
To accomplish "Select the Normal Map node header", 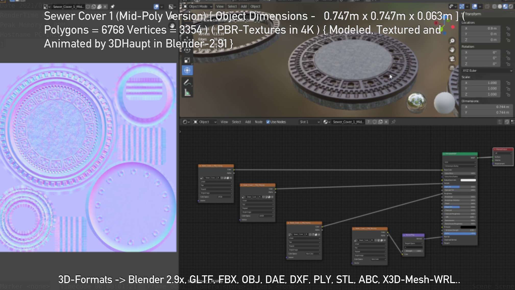I will [413, 235].
